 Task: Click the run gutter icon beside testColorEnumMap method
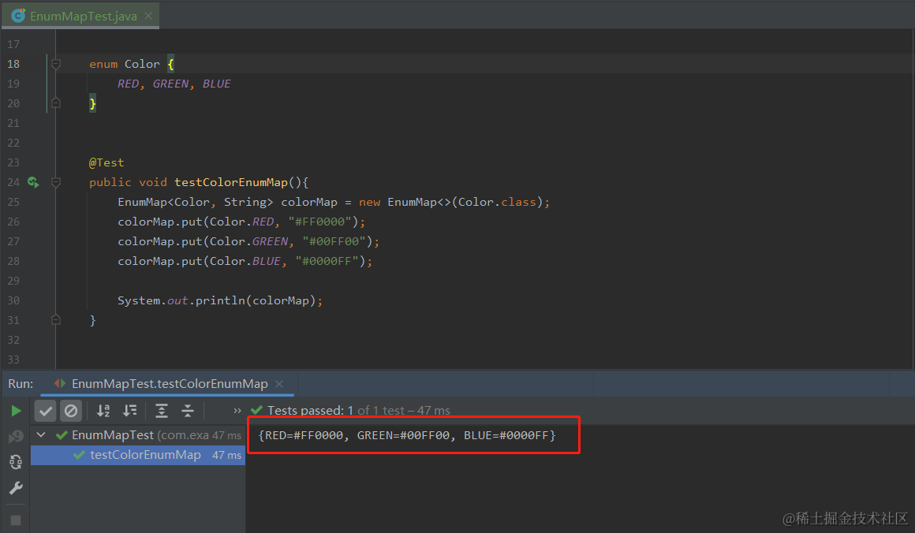click(32, 181)
